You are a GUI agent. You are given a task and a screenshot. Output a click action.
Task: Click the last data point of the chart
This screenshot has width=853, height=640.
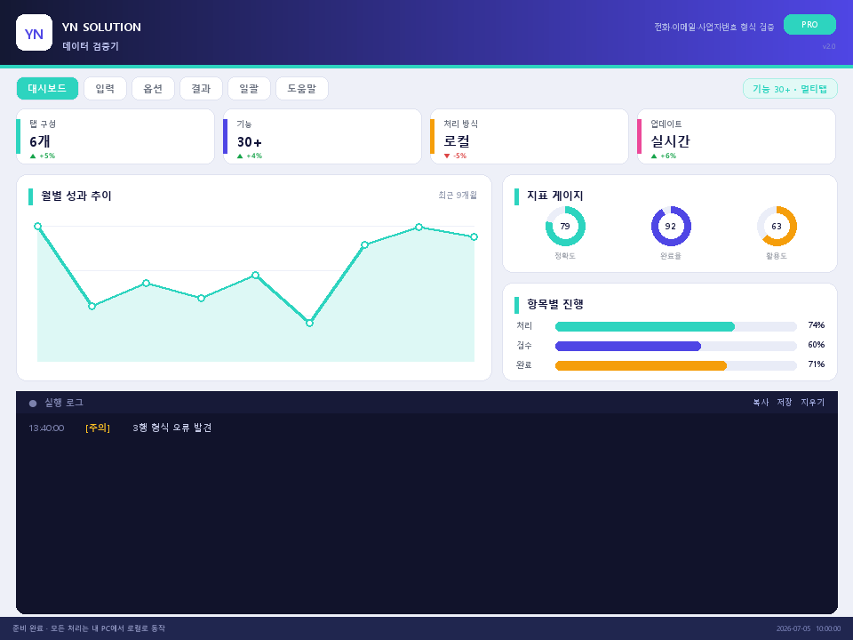pos(474,237)
